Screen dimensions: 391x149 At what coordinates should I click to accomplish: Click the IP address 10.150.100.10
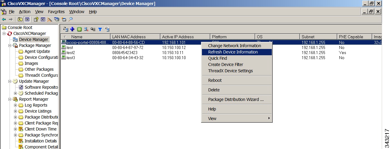(x=174, y=58)
